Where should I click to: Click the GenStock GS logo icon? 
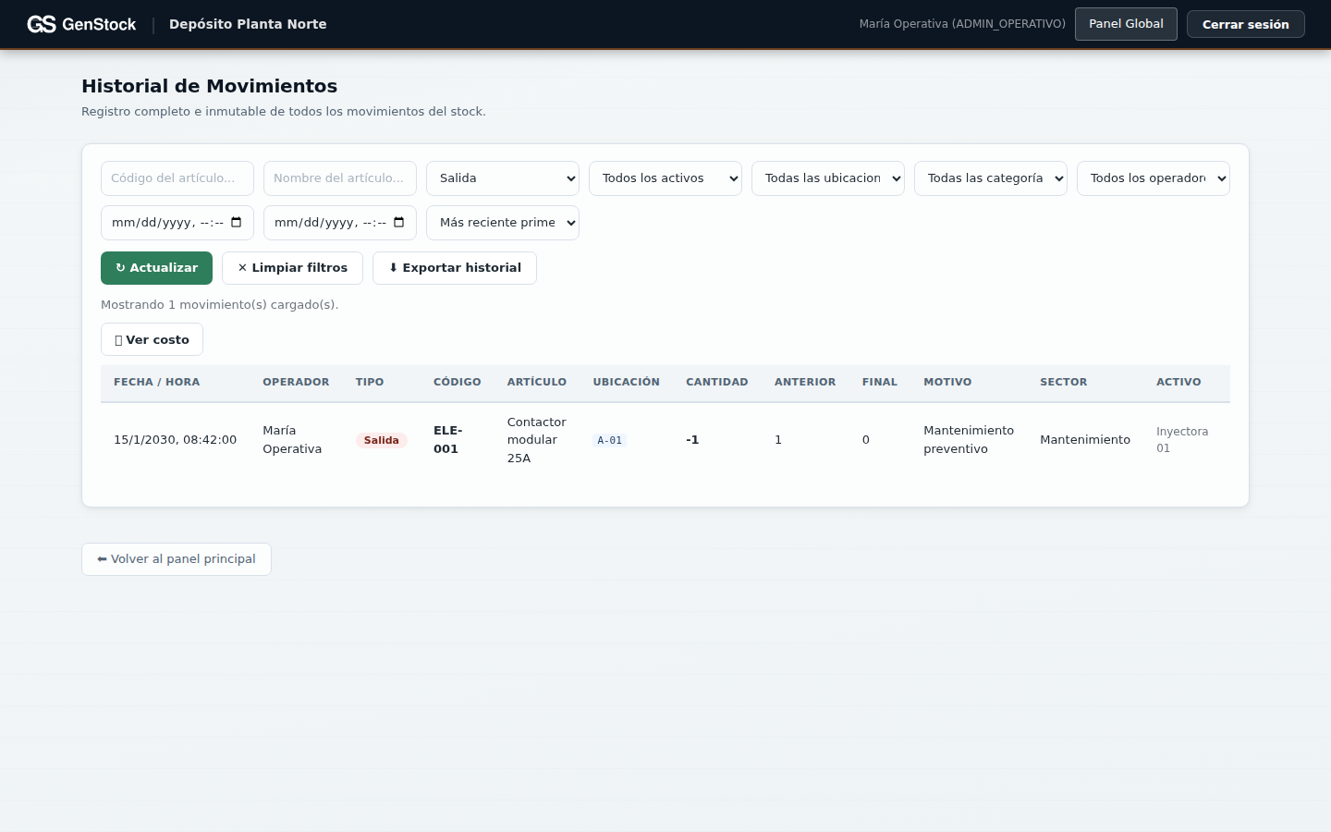(x=42, y=24)
